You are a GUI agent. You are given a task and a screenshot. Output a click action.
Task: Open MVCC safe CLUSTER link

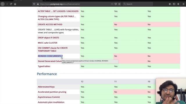click(x=47, y=43)
